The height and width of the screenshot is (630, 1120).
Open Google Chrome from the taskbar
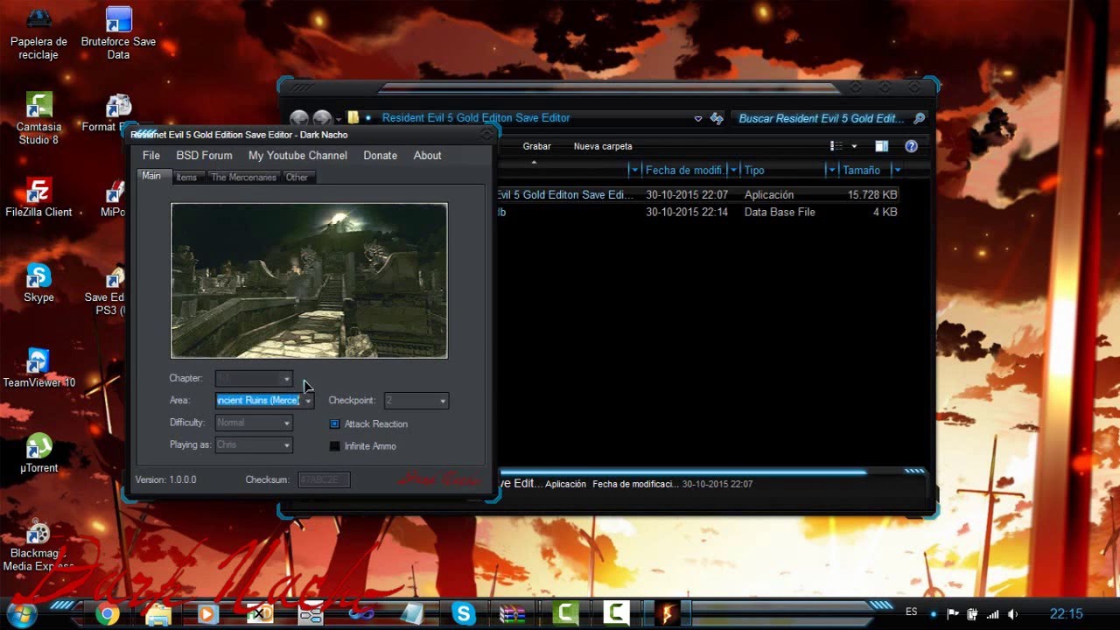click(108, 614)
